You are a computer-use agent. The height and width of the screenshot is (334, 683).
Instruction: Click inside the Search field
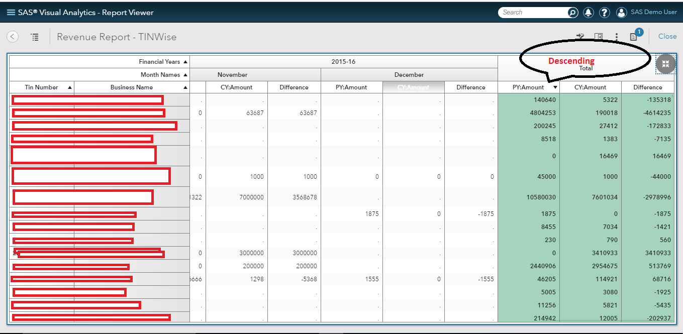534,13
